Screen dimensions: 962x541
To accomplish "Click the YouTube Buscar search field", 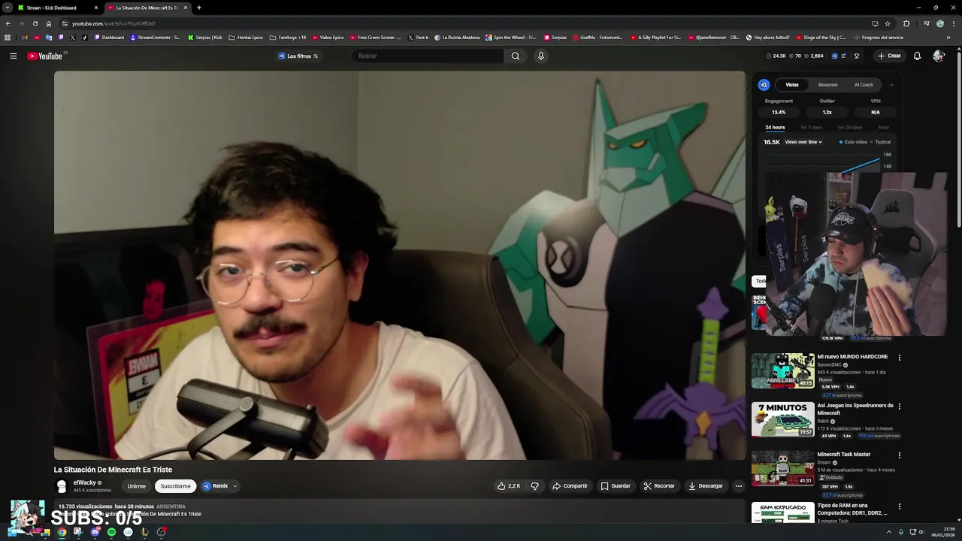I will click(x=428, y=56).
